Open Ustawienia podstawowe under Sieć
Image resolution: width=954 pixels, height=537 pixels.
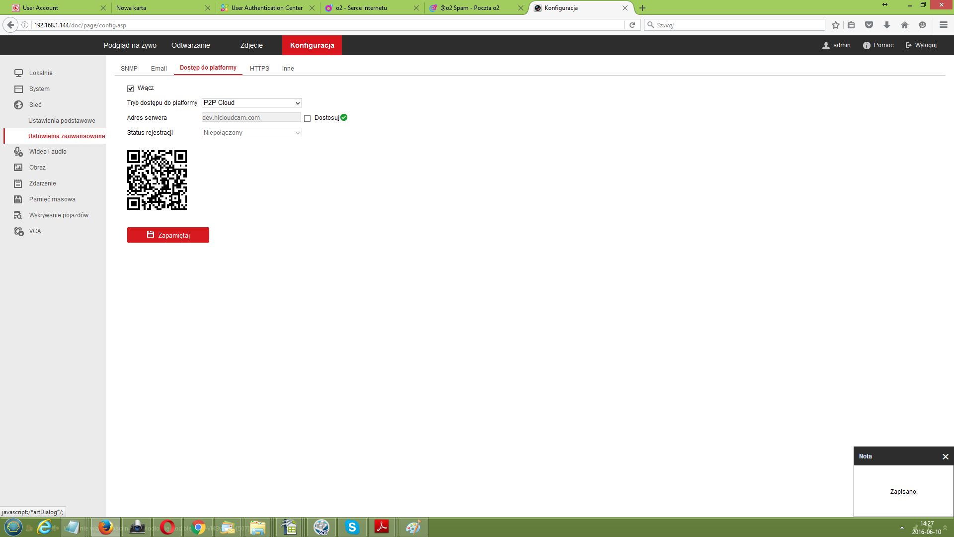(62, 121)
